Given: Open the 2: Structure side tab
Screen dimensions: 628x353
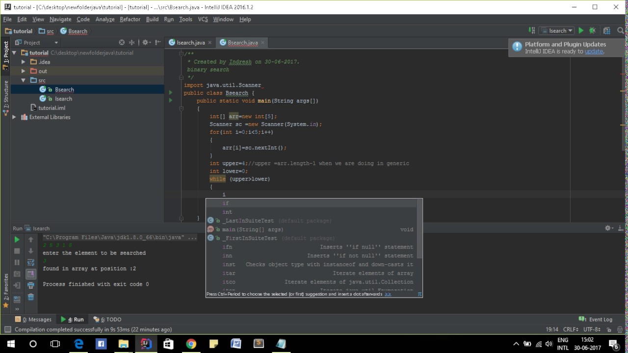Looking at the screenshot, I should click(x=5, y=98).
